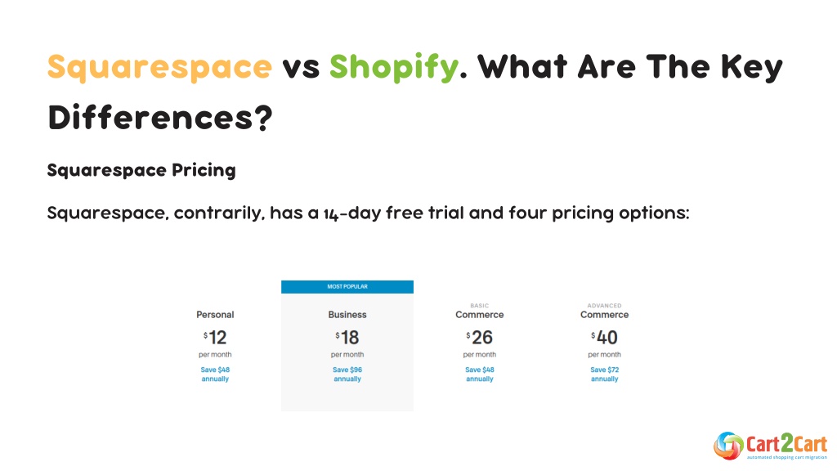Click the $26 per month price
Image resolution: width=837 pixels, height=471 pixels.
click(479, 343)
